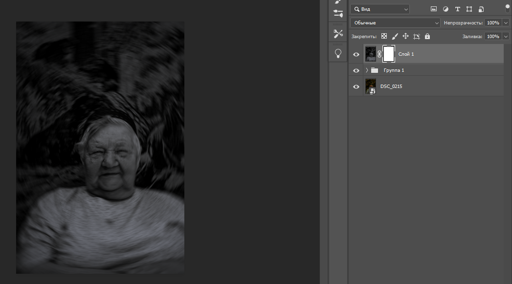Hide the Слой 1 layer

(356, 54)
